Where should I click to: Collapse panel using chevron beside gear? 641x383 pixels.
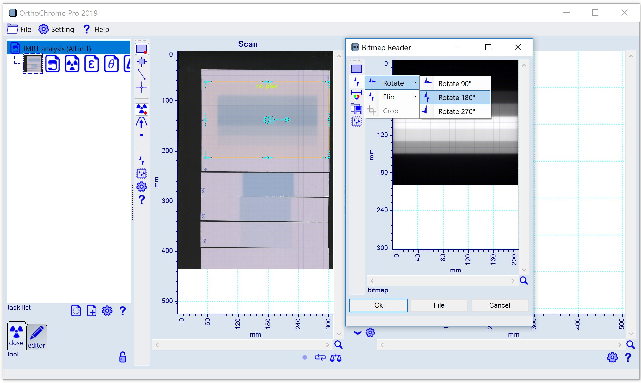click(x=358, y=332)
